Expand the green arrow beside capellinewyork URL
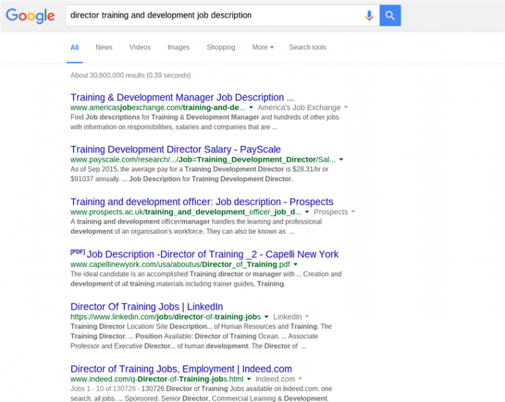Viewport: 505px width, 402px height. (x=295, y=264)
